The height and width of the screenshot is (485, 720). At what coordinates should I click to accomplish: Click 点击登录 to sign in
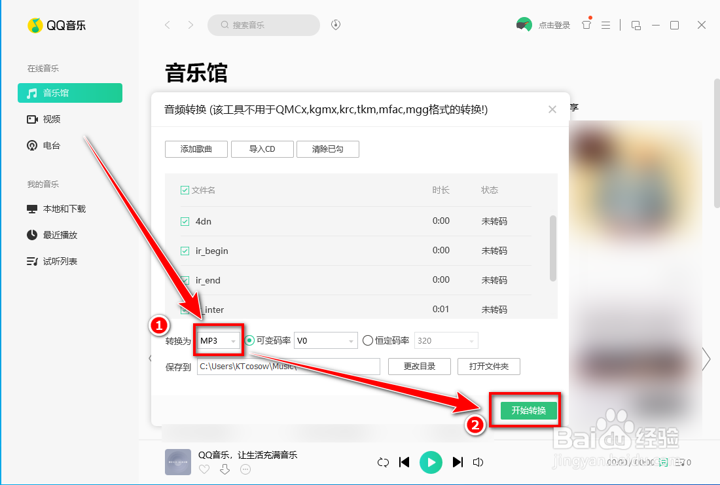pyautogui.click(x=554, y=26)
